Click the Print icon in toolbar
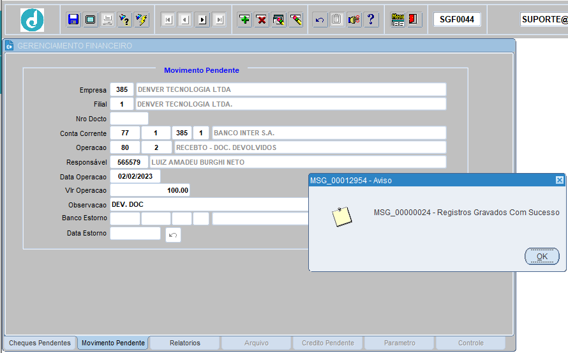Image resolution: width=568 pixels, height=353 pixels. coord(108,19)
